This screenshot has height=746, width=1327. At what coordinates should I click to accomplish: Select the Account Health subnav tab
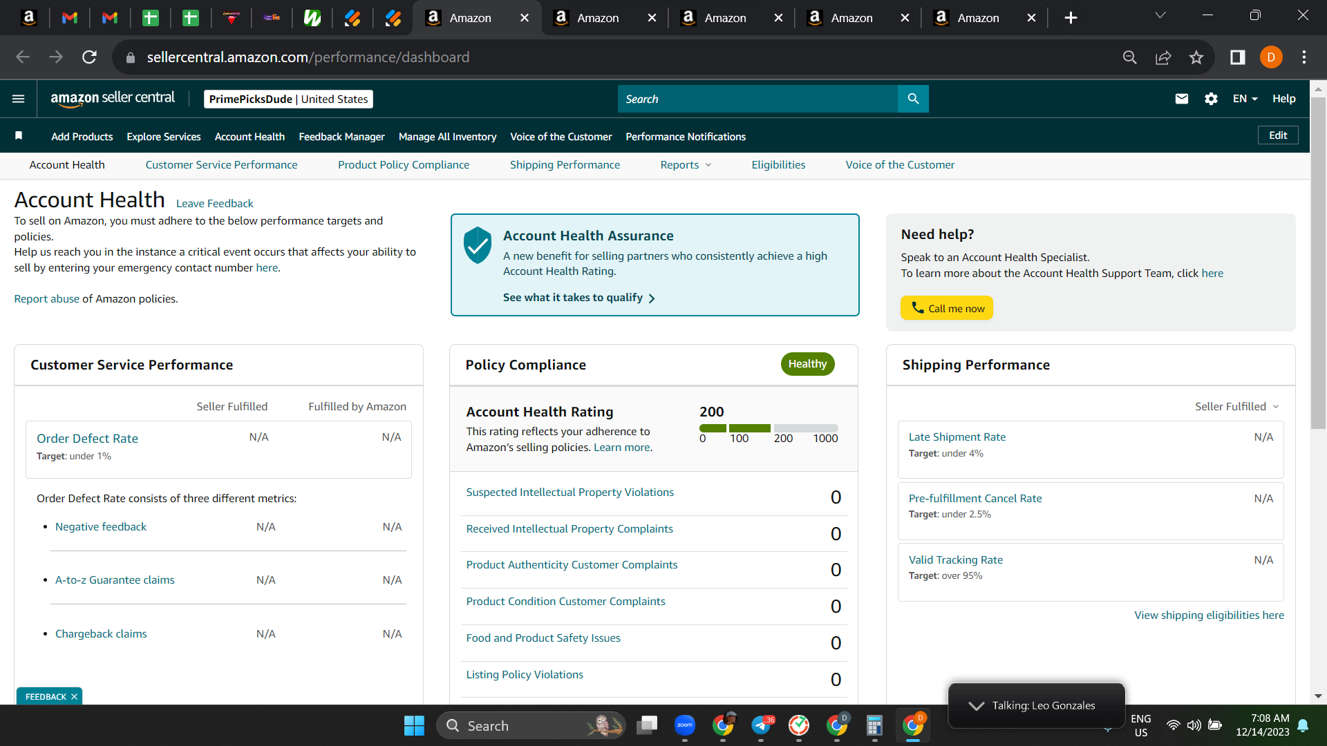[x=67, y=165]
